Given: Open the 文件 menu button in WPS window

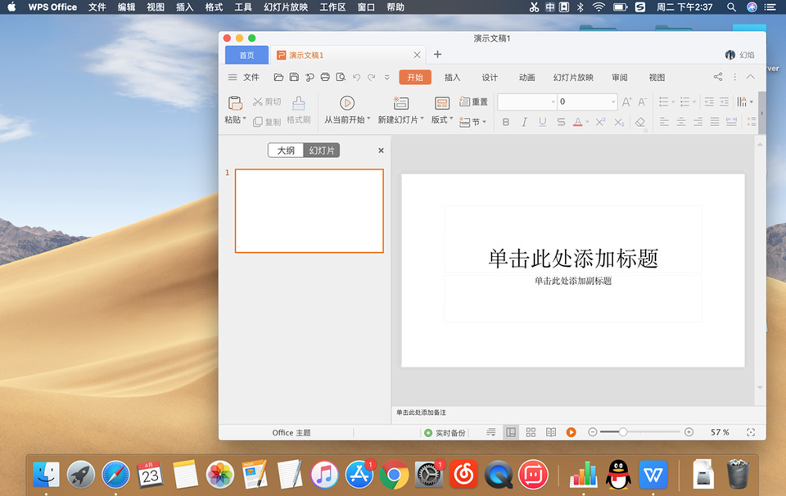Looking at the screenshot, I should coord(244,77).
